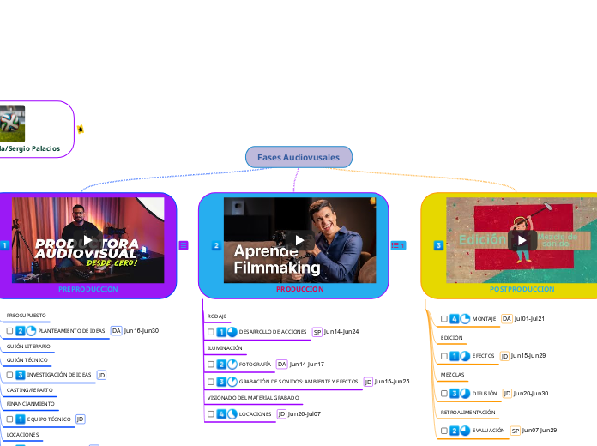Image resolution: width=597 pixels, height=446 pixels.
Task: Play the Aprende Filmmaking video
Action: click(299, 240)
